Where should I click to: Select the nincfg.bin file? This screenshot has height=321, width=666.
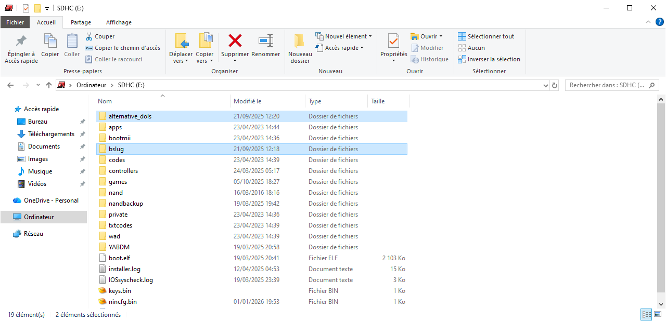252,302
